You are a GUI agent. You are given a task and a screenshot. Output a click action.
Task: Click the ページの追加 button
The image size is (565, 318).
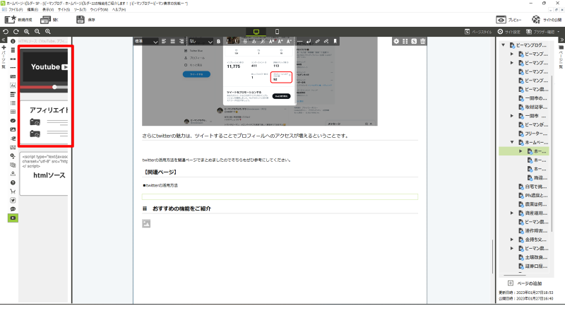(x=530, y=283)
